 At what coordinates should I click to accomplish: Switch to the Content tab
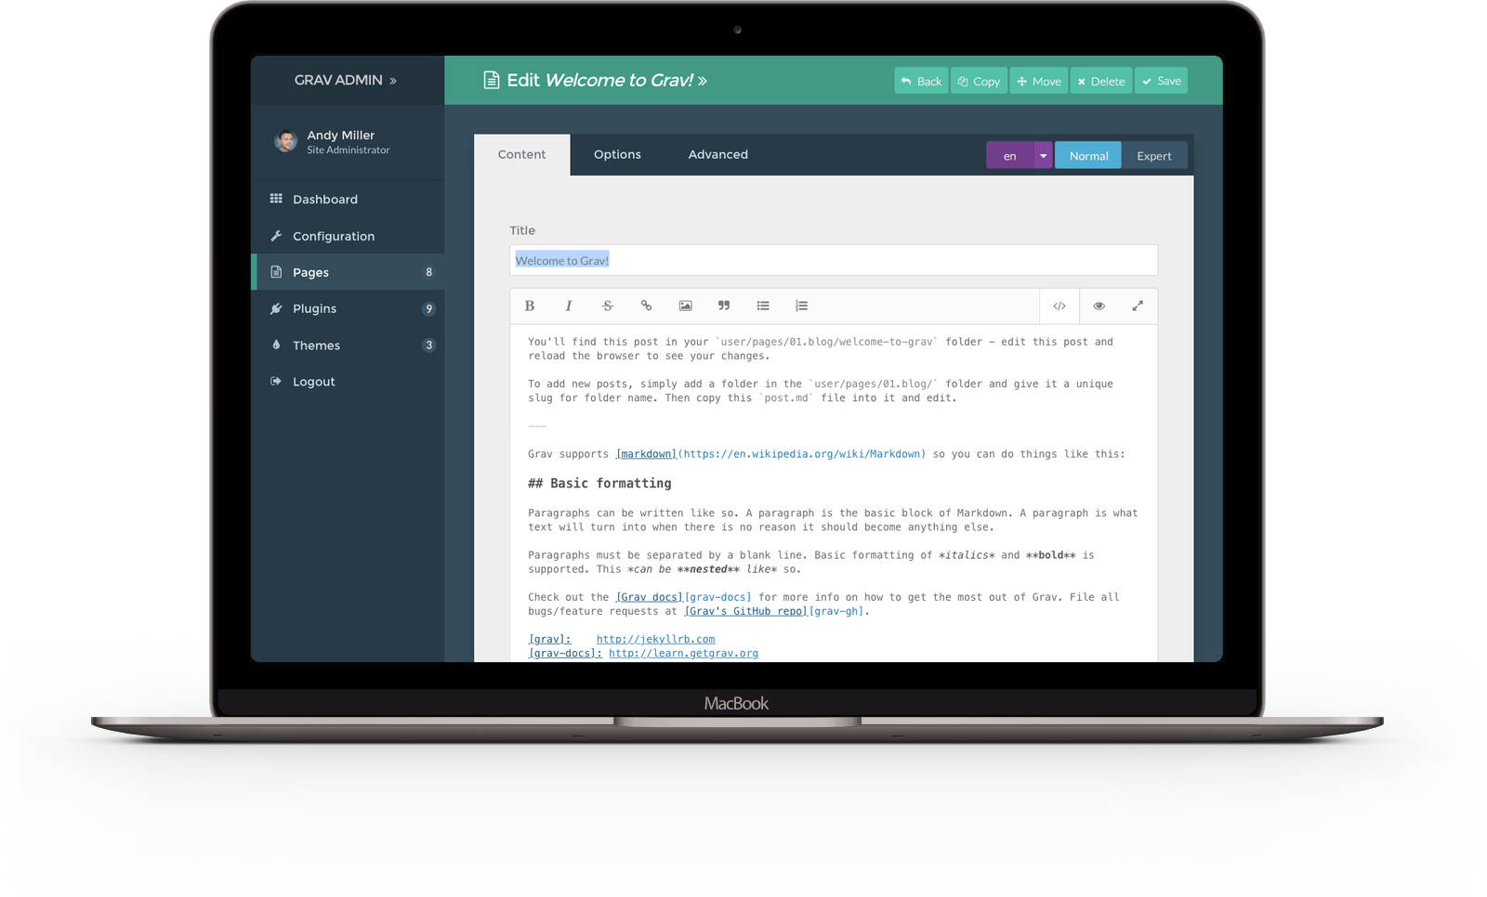[521, 154]
